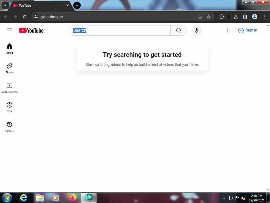Start voice search with the microphone icon
This screenshot has height=203, width=270.
click(x=196, y=30)
